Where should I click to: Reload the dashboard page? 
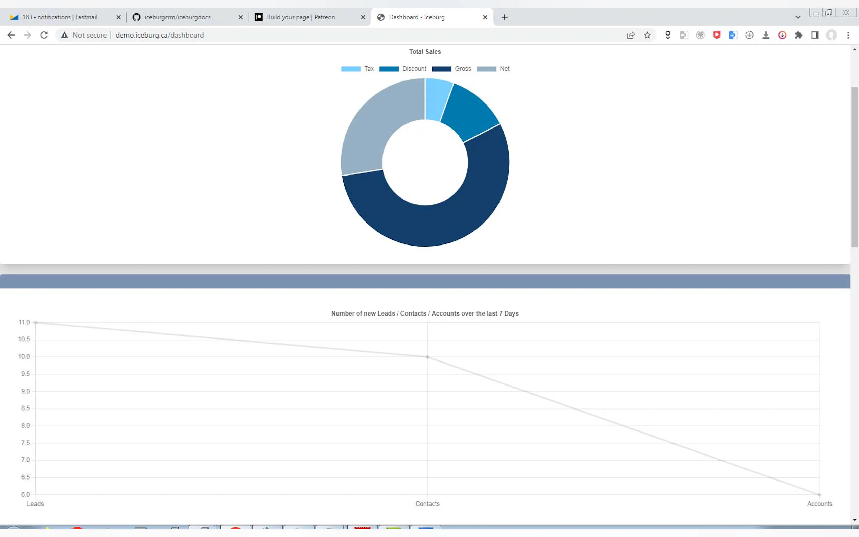pos(44,35)
